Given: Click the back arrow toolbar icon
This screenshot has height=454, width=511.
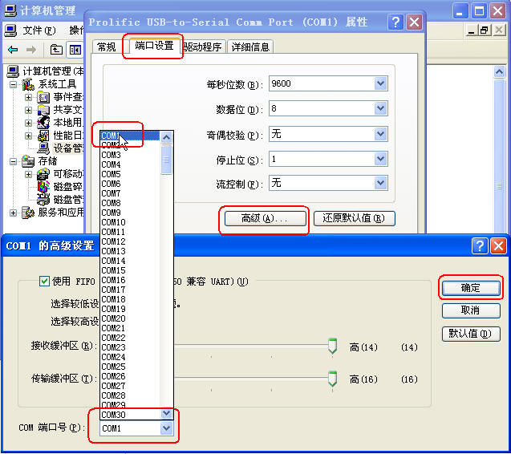Looking at the screenshot, I should 13,51.
